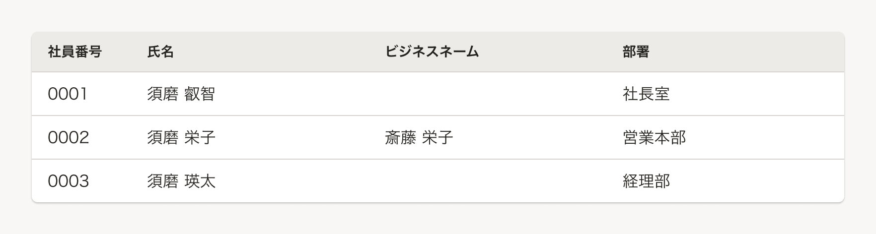
Task: Click surname 須磨 in row 0003
Action: (x=162, y=181)
